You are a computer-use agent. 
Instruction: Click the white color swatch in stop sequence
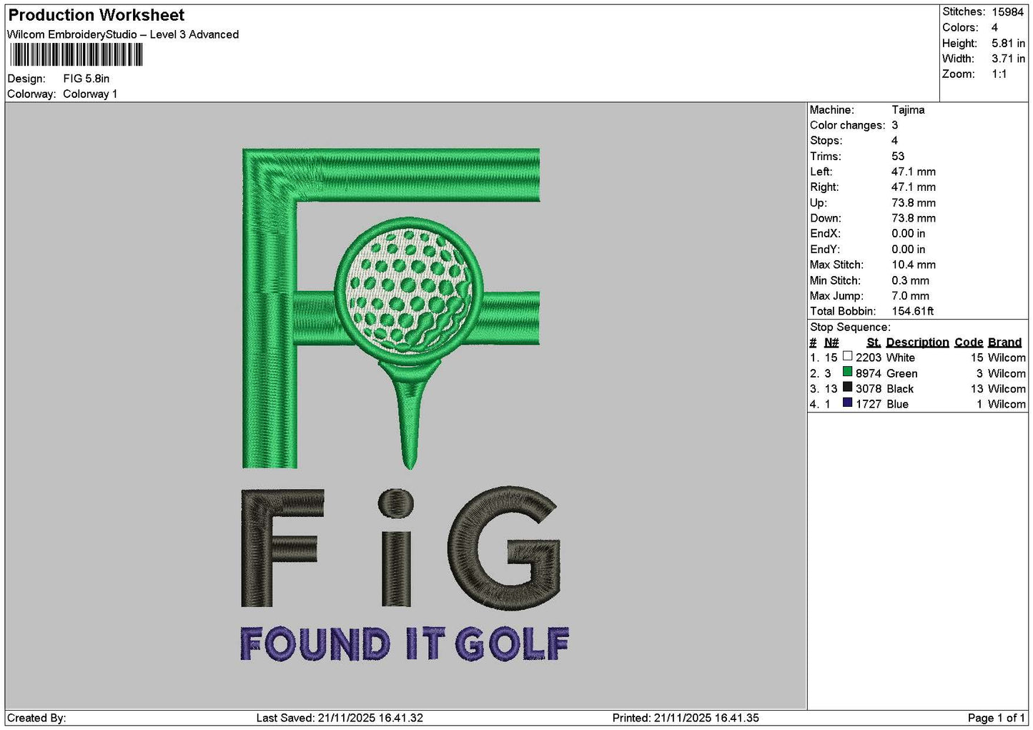tap(847, 356)
